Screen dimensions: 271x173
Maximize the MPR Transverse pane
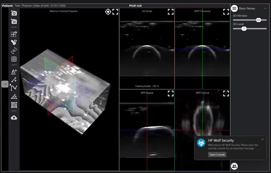pyautogui.click(x=226, y=12)
